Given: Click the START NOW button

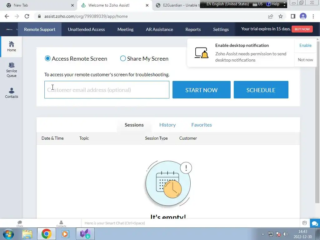Looking at the screenshot, I should click(202, 90).
